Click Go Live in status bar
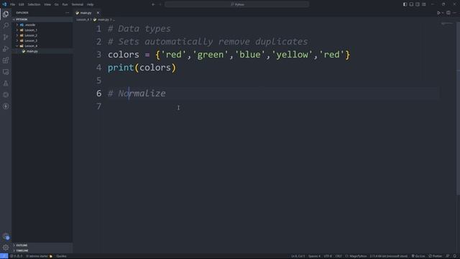 [418, 256]
